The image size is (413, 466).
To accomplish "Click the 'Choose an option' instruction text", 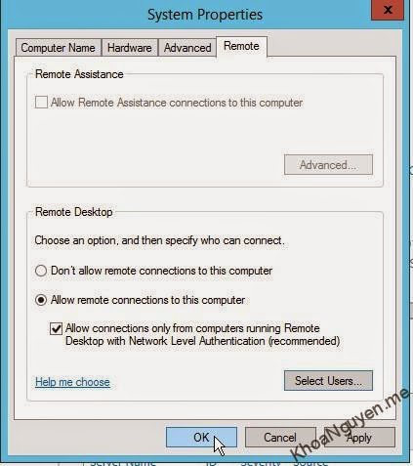I will coord(159,240).
